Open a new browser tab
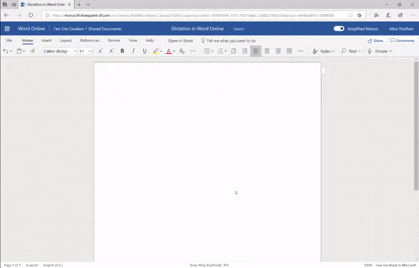 [x=79, y=5]
